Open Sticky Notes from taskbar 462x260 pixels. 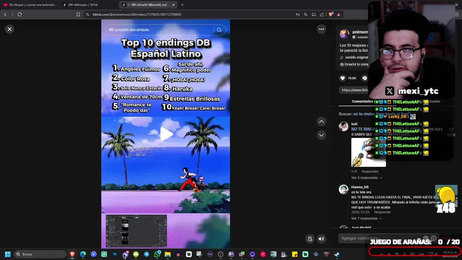coord(295,254)
